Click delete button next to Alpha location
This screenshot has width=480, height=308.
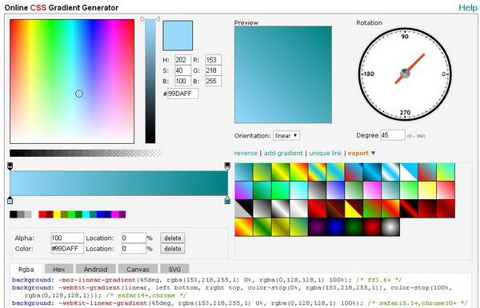tap(173, 238)
